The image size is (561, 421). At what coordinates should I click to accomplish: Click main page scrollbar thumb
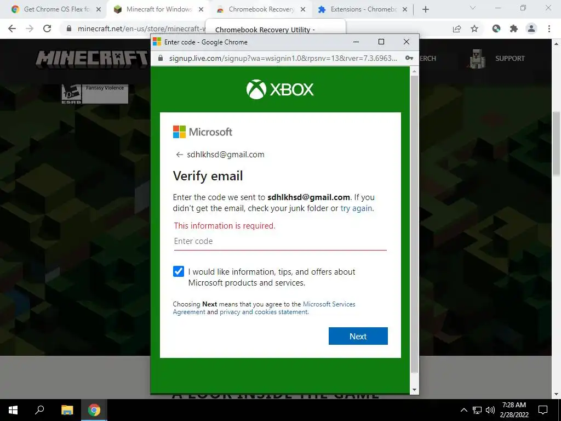click(x=556, y=143)
